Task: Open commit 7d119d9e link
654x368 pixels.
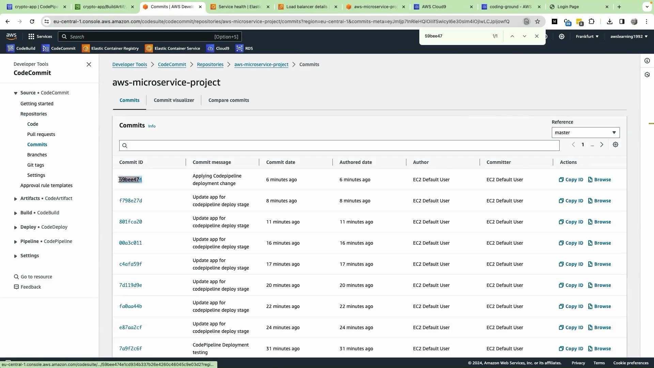Action: [130, 285]
